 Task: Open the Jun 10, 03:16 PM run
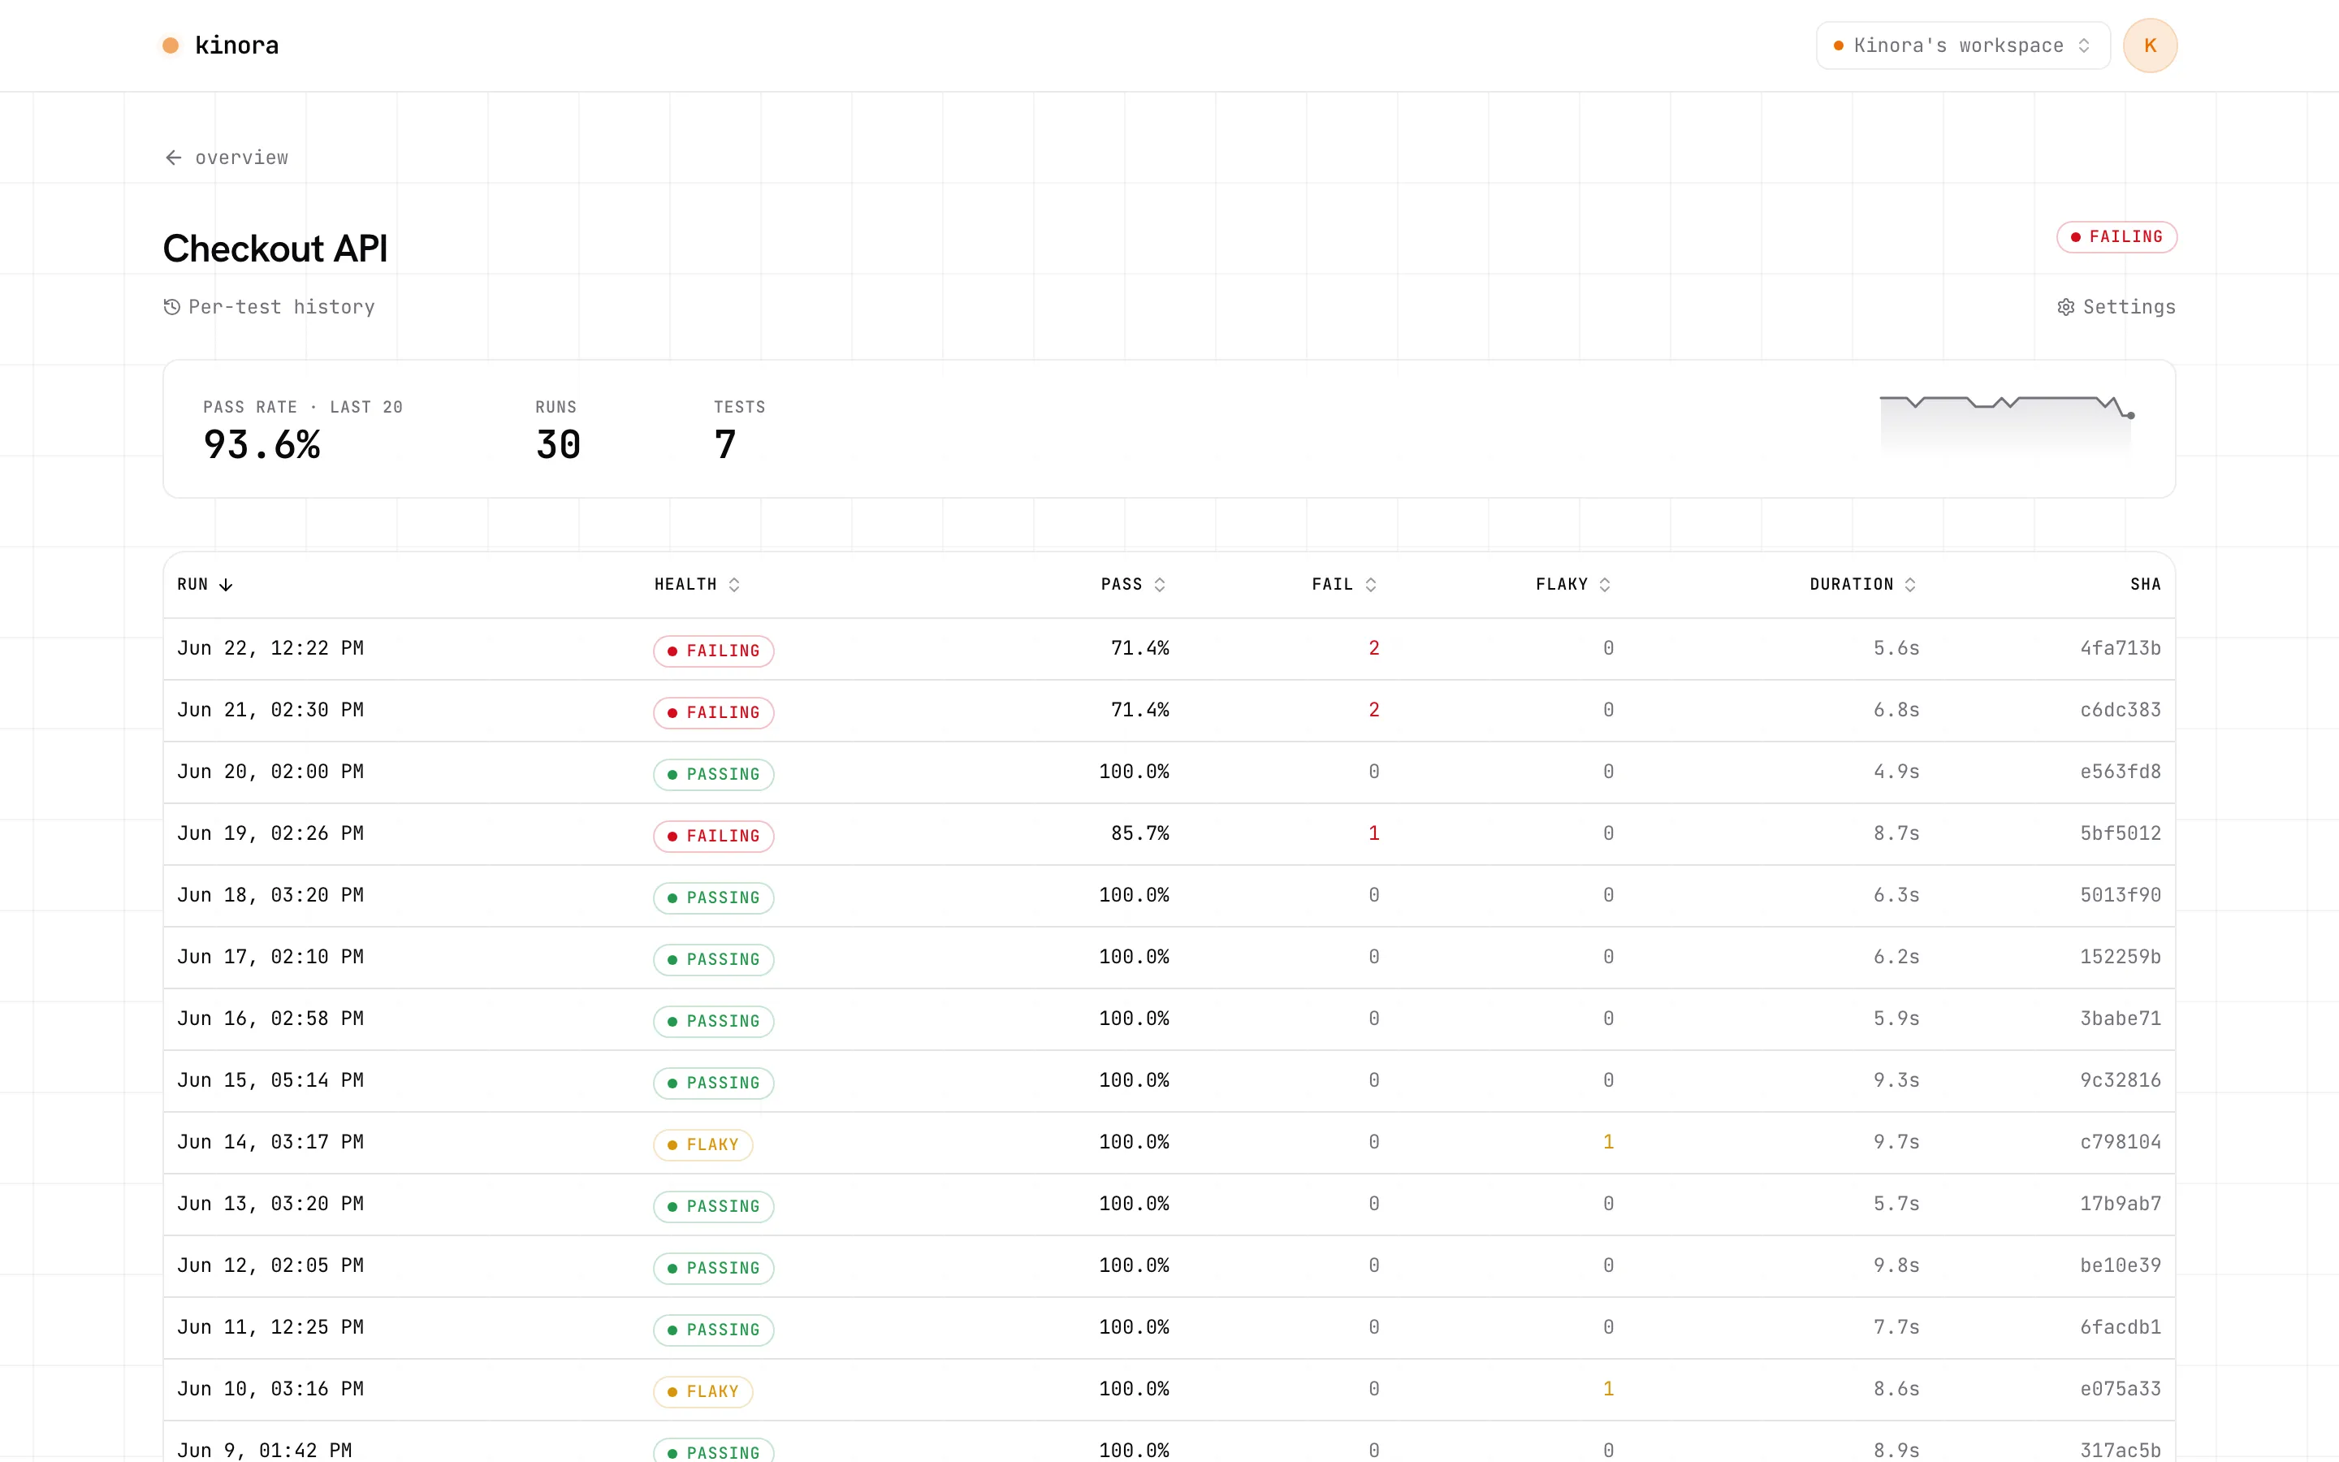pos(1169,1391)
